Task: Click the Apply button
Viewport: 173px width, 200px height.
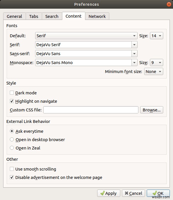Action: point(109,193)
